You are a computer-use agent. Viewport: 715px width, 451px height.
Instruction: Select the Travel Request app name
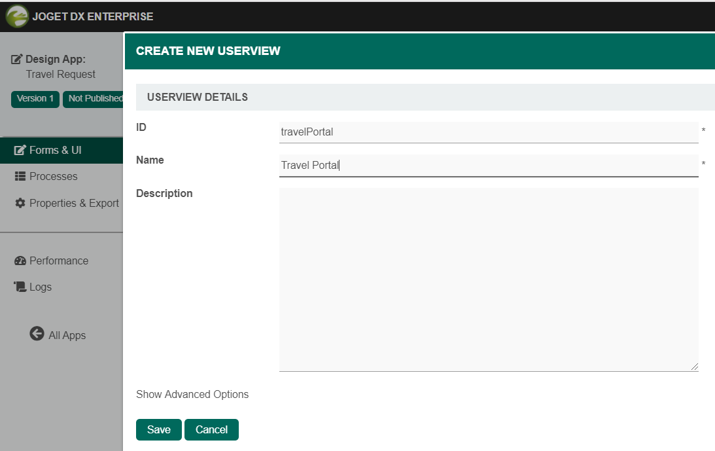point(61,74)
